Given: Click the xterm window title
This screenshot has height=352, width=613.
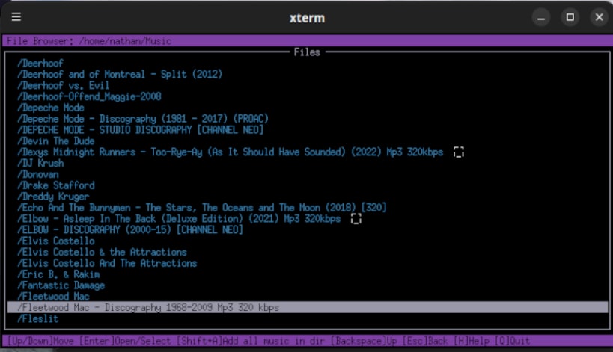Looking at the screenshot, I should (307, 18).
